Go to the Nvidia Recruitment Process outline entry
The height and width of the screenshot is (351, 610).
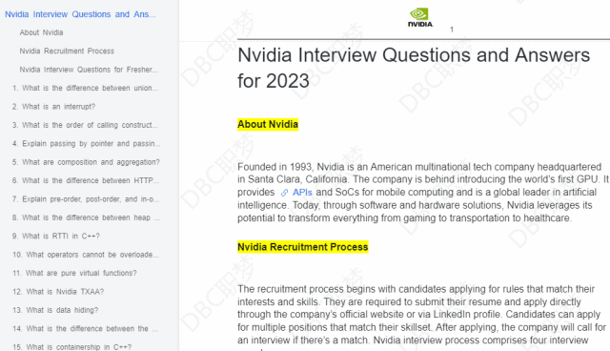point(67,51)
